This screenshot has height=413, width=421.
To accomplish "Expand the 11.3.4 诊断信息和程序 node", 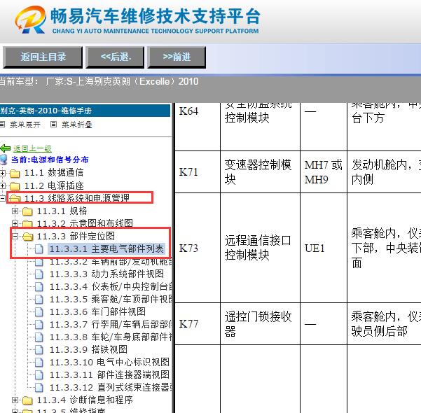I will 15,400.
